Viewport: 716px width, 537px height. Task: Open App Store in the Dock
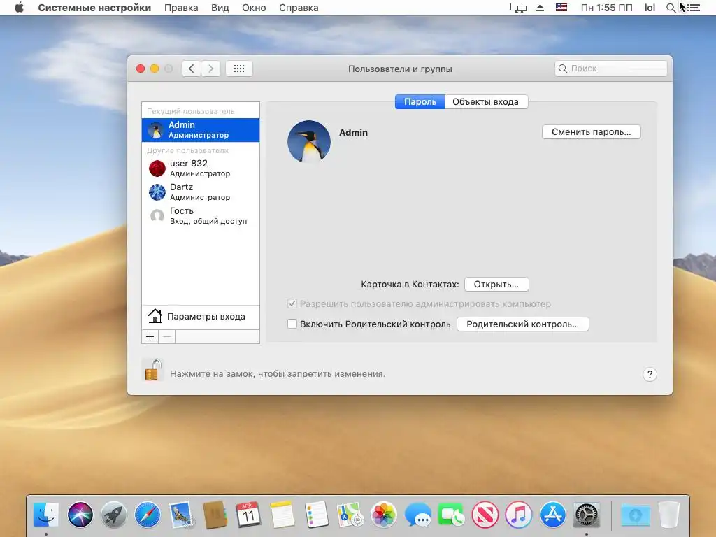tap(552, 515)
